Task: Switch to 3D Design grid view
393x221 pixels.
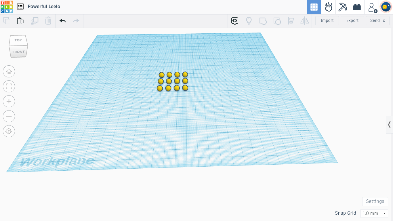Action: [314, 7]
